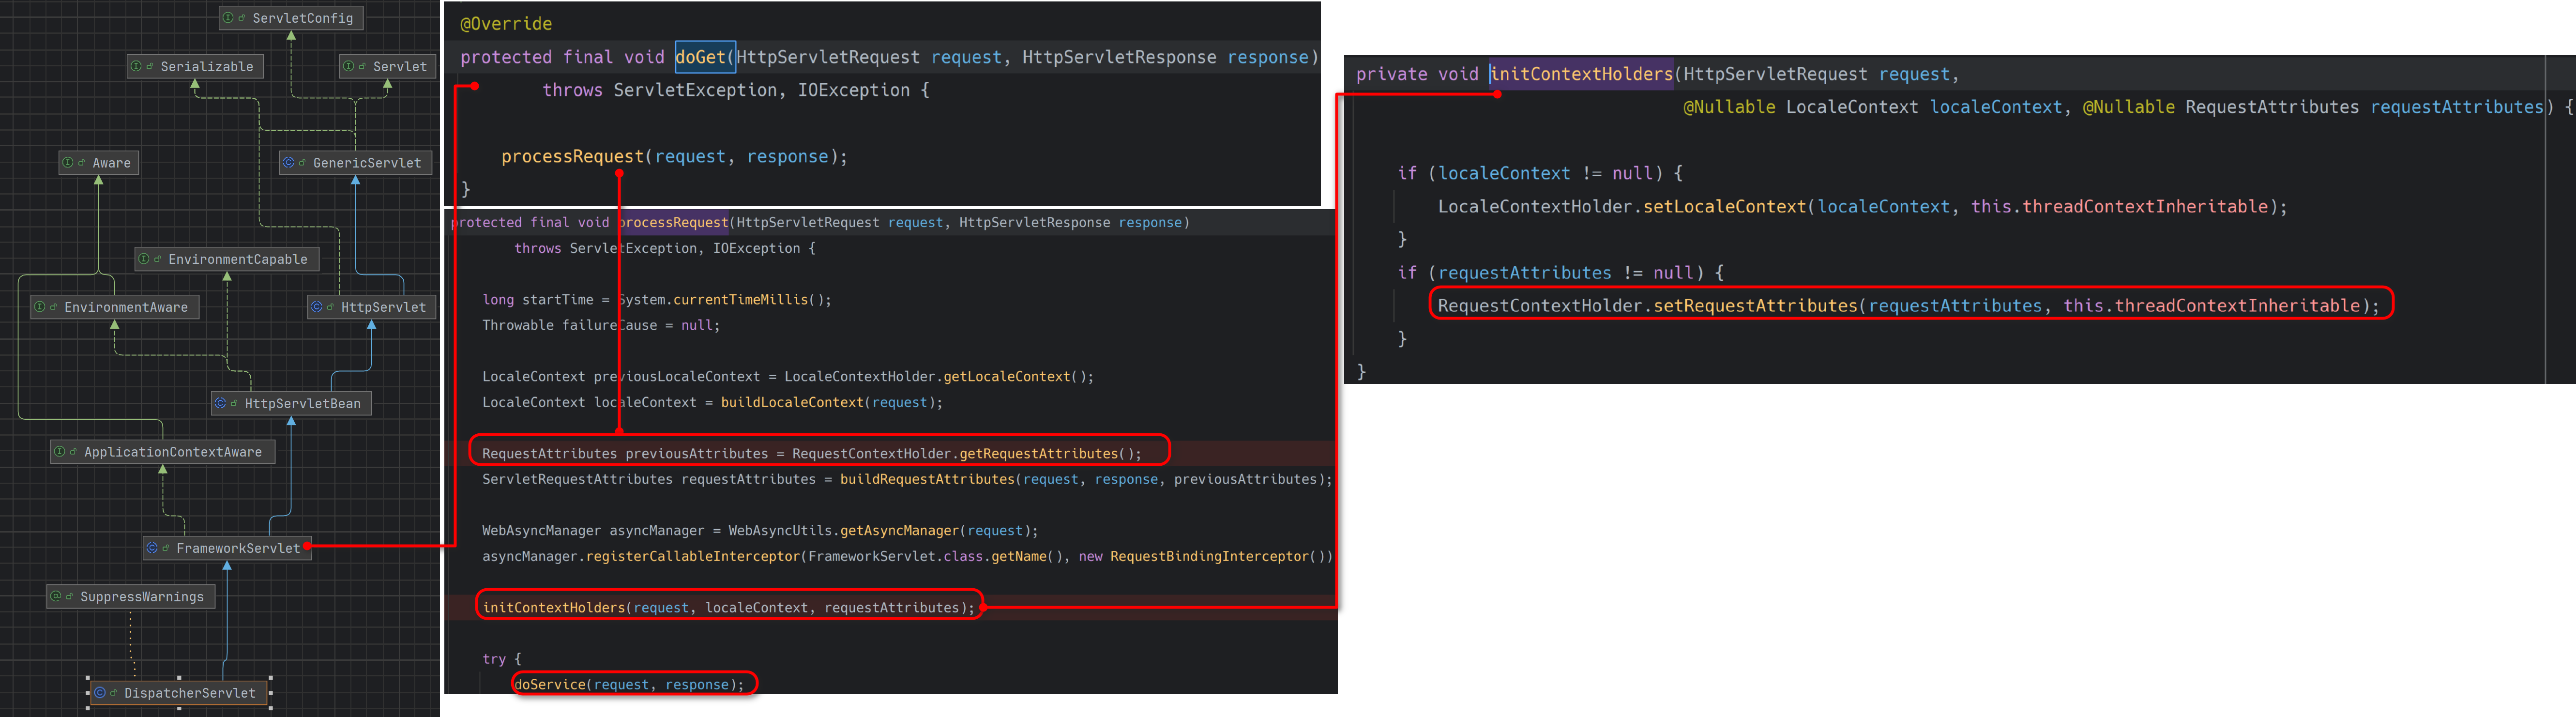
Task: Click the 'Throwable failureCause = null;' line
Action: [x=601, y=325]
